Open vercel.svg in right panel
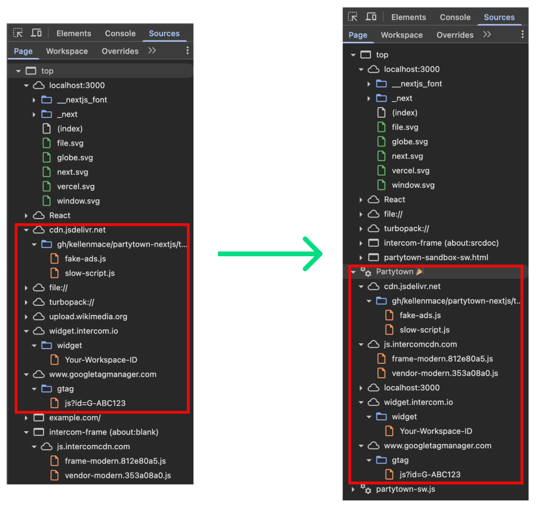This screenshot has width=536, height=506. pos(411,170)
